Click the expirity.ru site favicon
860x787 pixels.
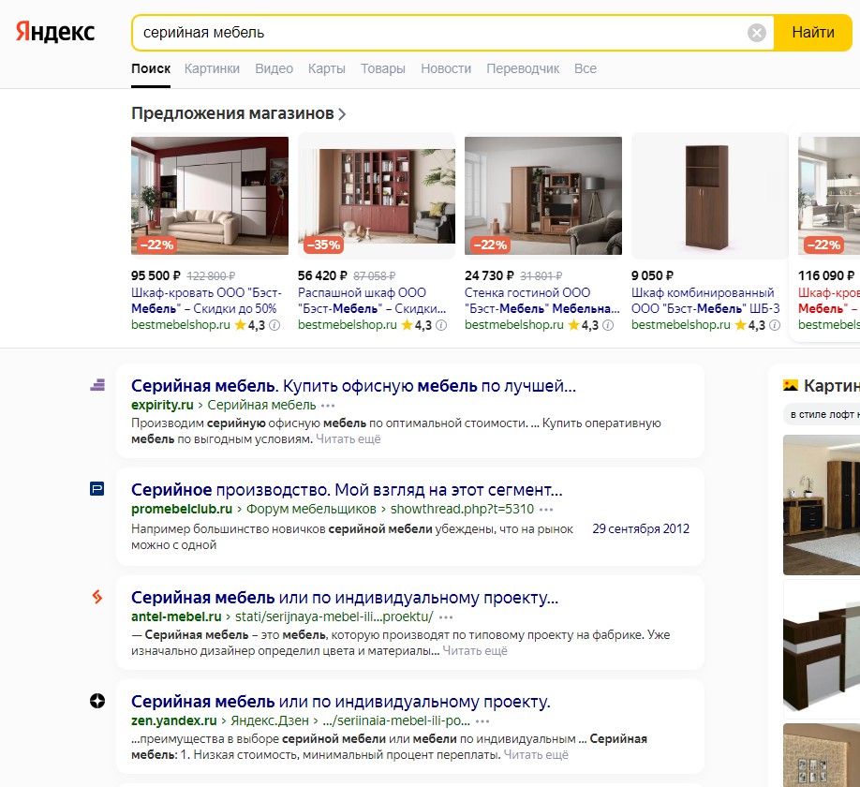click(97, 385)
